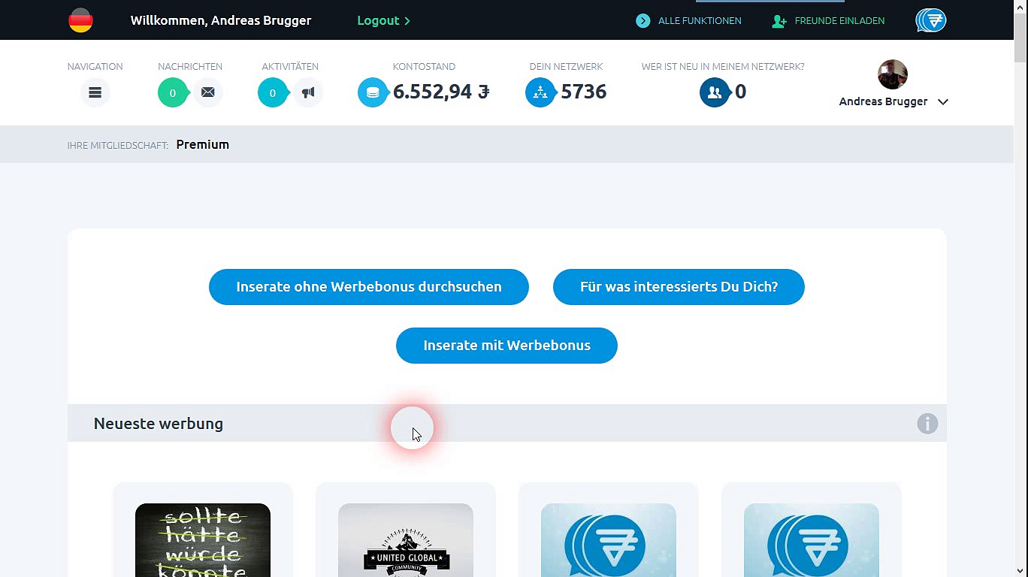Image resolution: width=1028 pixels, height=577 pixels.
Task: Click the German flag language icon
Action: click(80, 20)
